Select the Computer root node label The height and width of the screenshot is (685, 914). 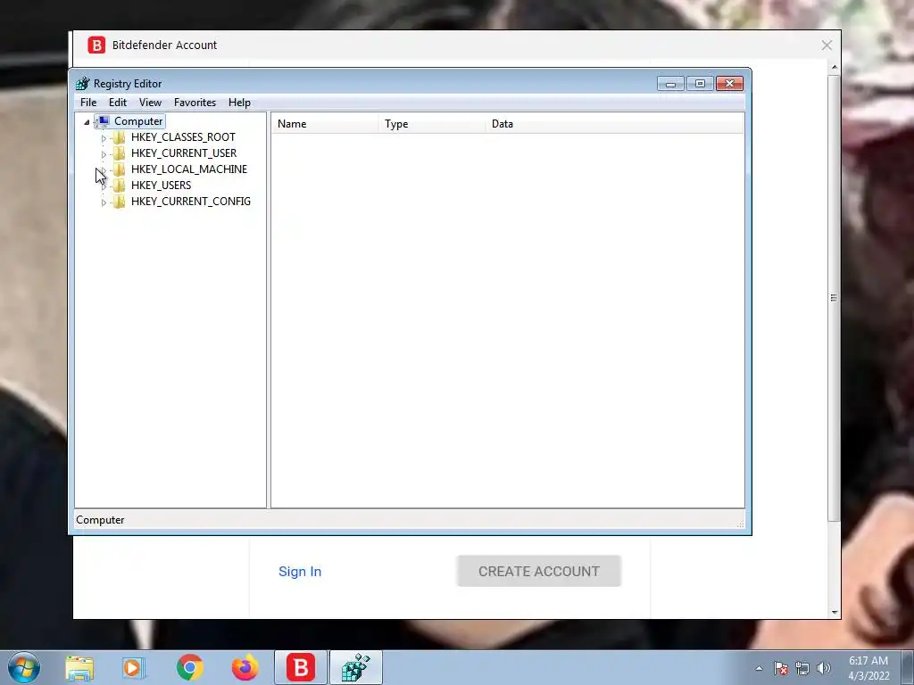coord(138,121)
